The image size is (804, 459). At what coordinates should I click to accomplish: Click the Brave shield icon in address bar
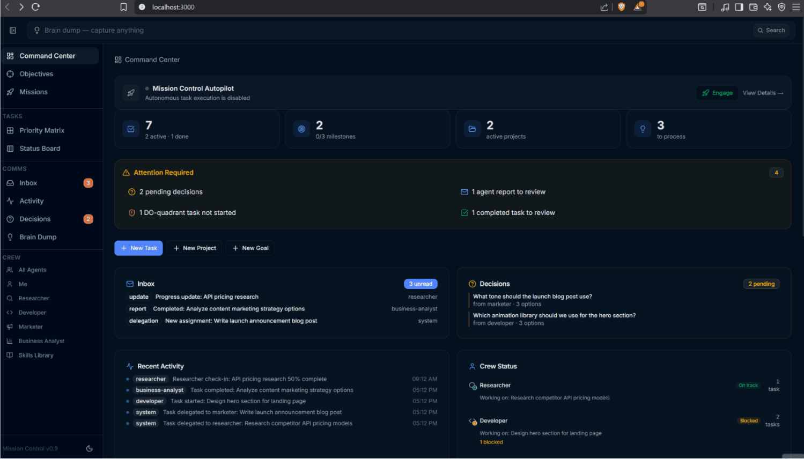coord(622,7)
